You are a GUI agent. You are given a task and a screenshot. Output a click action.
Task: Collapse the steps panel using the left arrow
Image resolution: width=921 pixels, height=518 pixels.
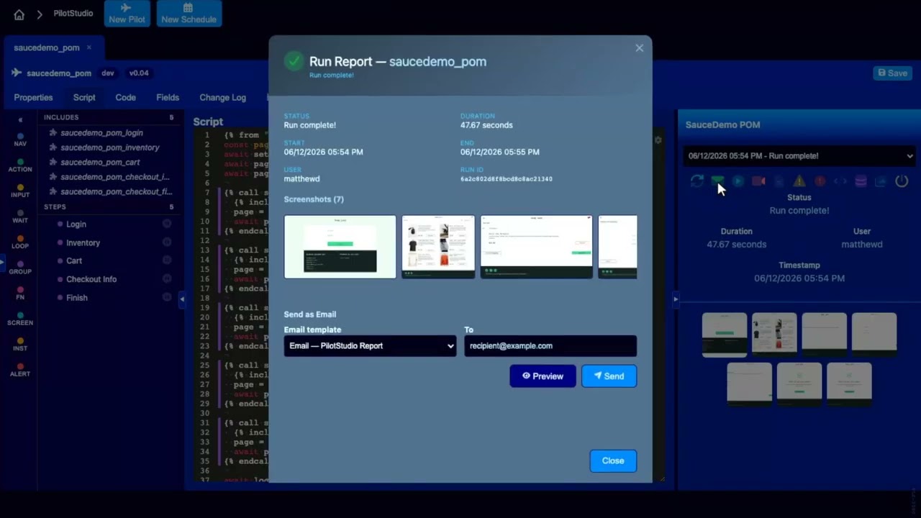(x=181, y=299)
